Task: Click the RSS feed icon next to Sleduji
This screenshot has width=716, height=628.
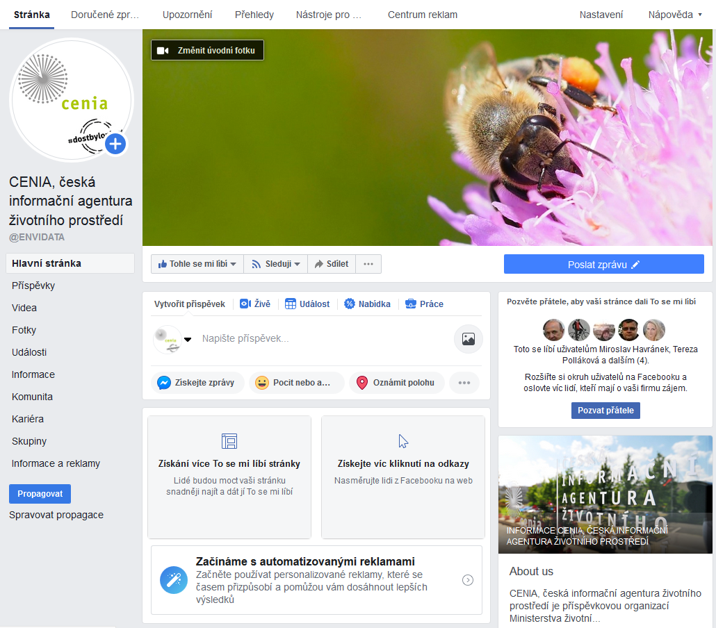Action: pos(257,264)
